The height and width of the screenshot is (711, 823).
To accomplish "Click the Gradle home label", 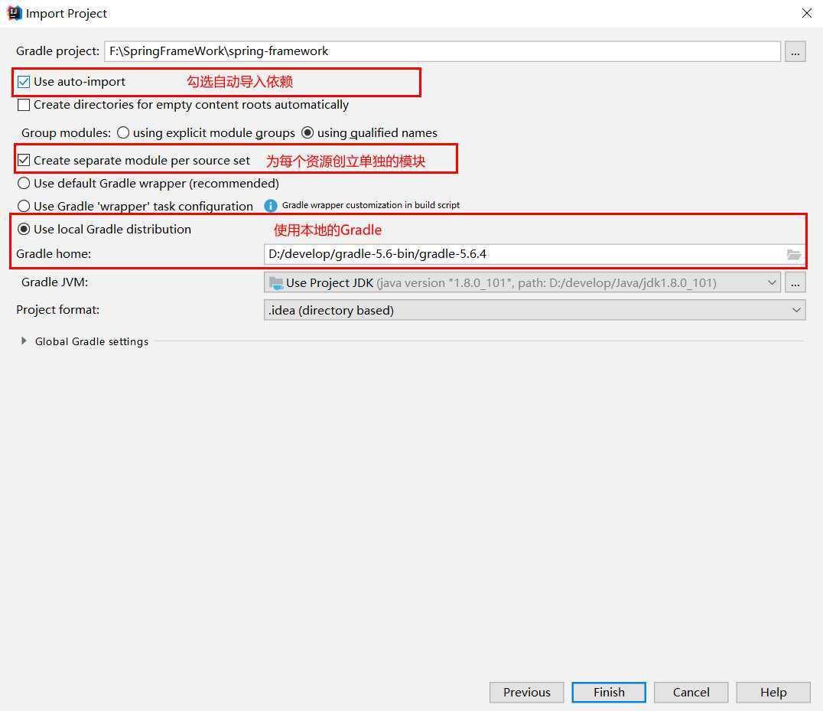I will tap(54, 254).
